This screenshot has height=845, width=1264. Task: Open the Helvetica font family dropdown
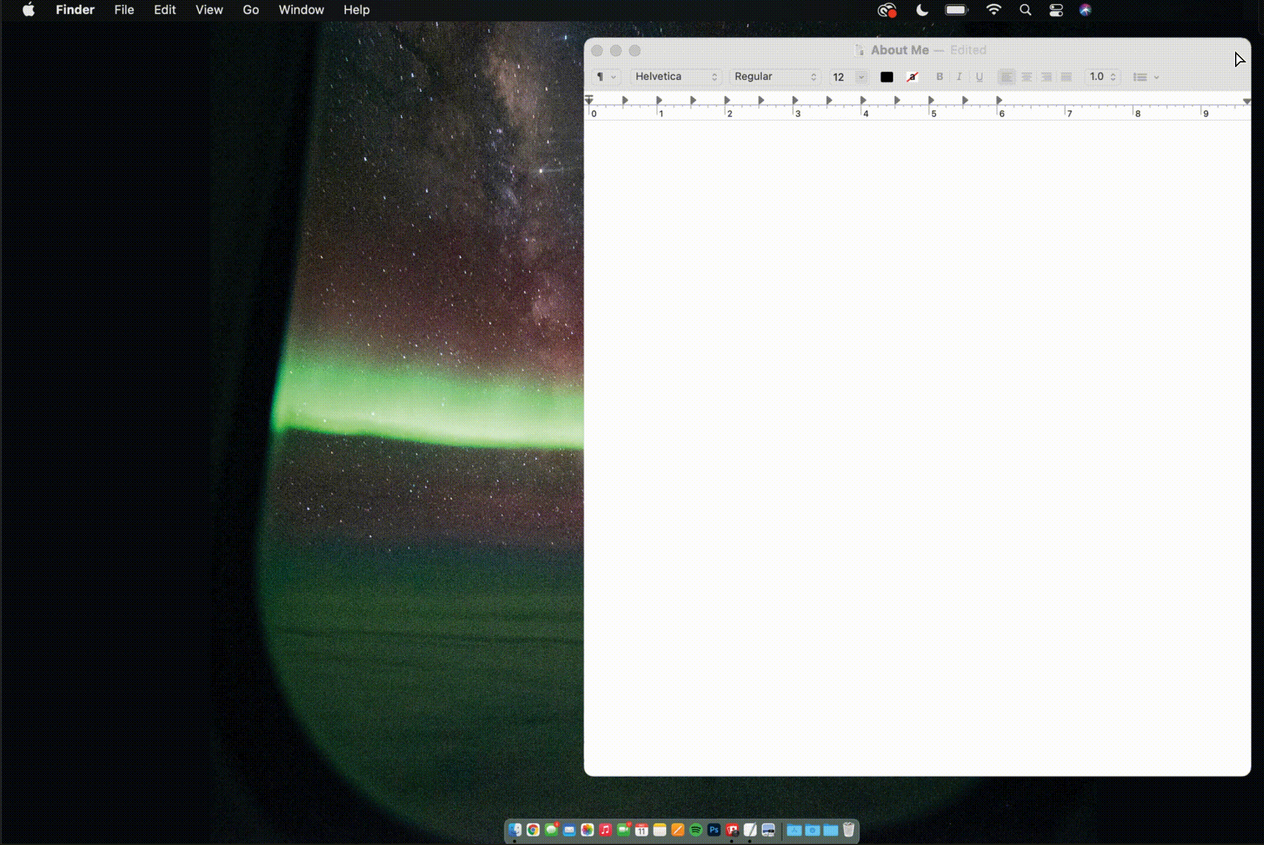pos(676,76)
